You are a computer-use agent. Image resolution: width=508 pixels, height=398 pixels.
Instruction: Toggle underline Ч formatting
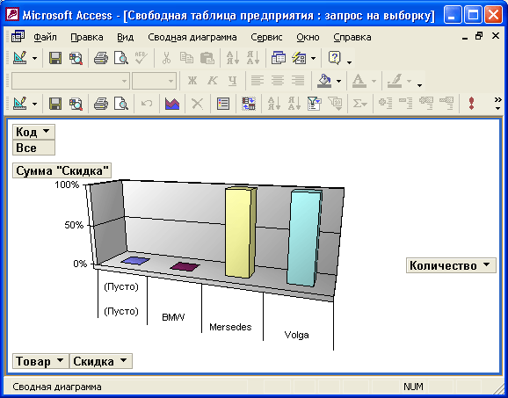pos(233,81)
